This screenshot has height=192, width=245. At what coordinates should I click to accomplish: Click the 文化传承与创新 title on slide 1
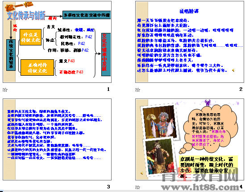[x=26, y=16]
